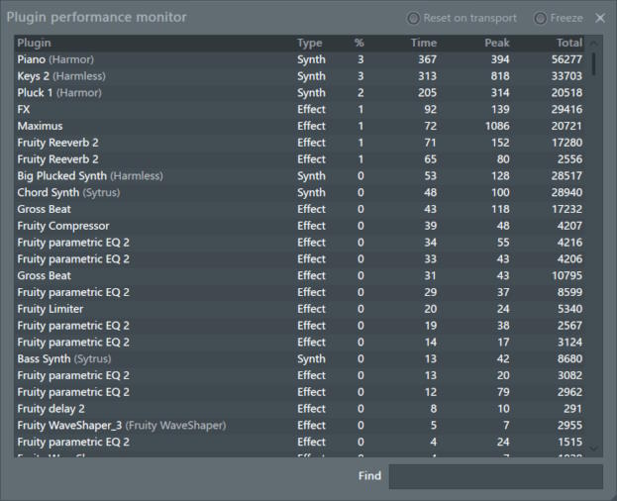
Task: Sort by the Time column header
Action: [423, 43]
